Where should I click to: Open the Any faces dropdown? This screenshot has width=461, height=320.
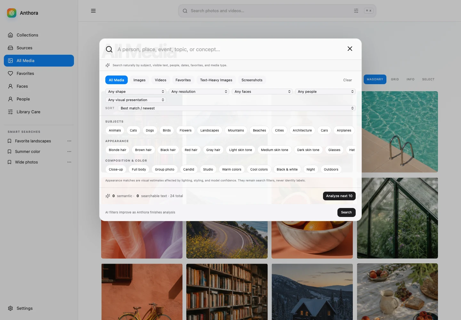pyautogui.click(x=262, y=92)
